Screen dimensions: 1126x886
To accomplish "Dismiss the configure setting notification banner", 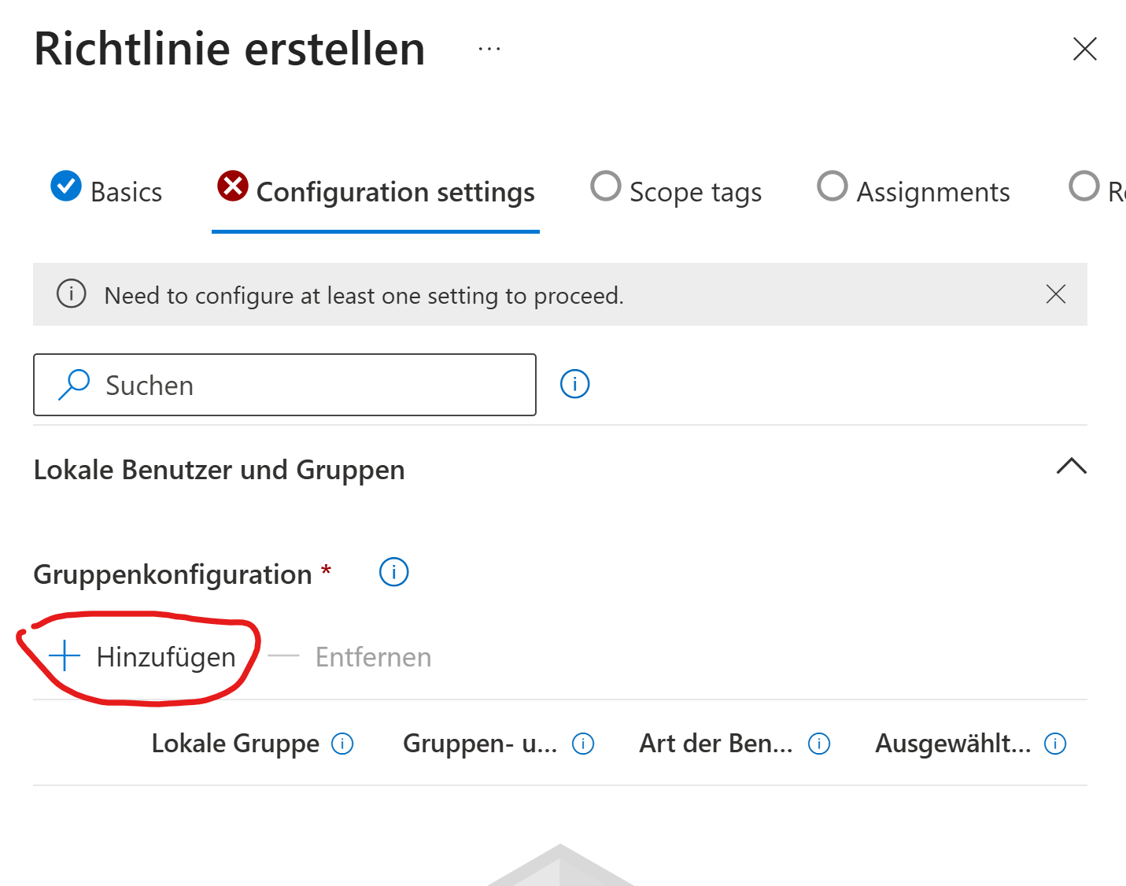I will (x=1056, y=294).
